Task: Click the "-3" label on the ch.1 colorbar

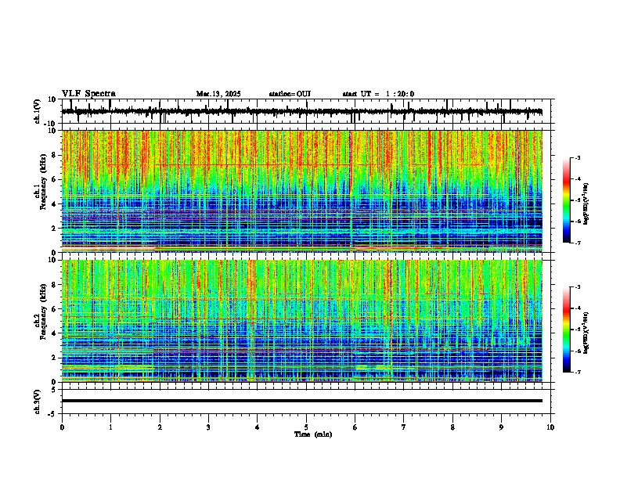Action: [x=578, y=157]
